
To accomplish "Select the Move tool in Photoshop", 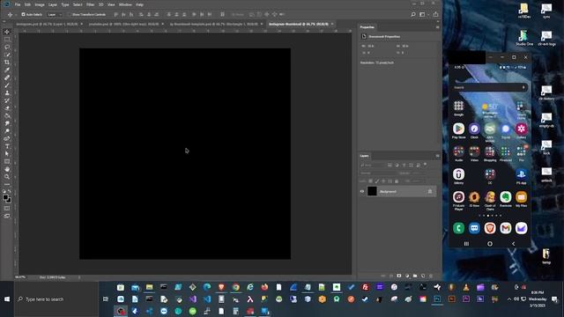I will tap(7, 32).
